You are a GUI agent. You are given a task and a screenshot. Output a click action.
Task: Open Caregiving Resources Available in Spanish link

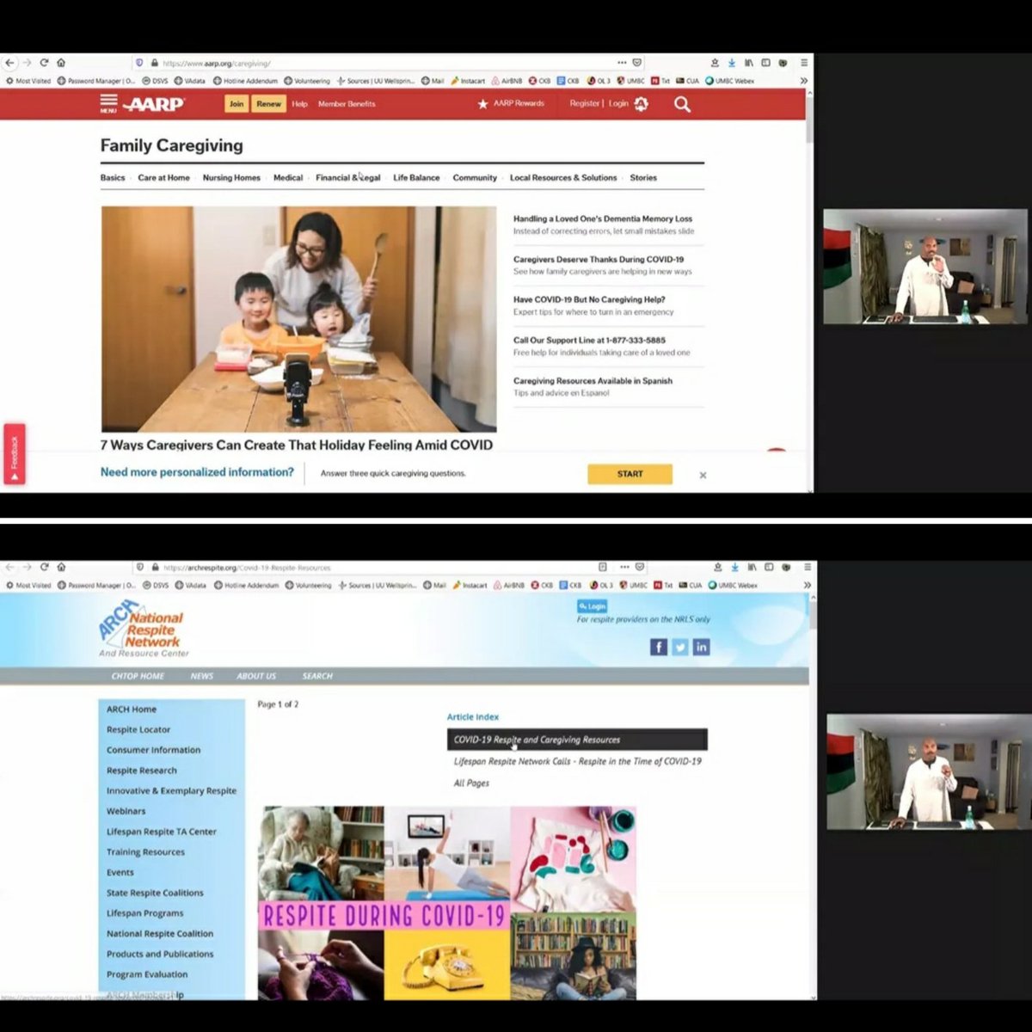click(593, 381)
